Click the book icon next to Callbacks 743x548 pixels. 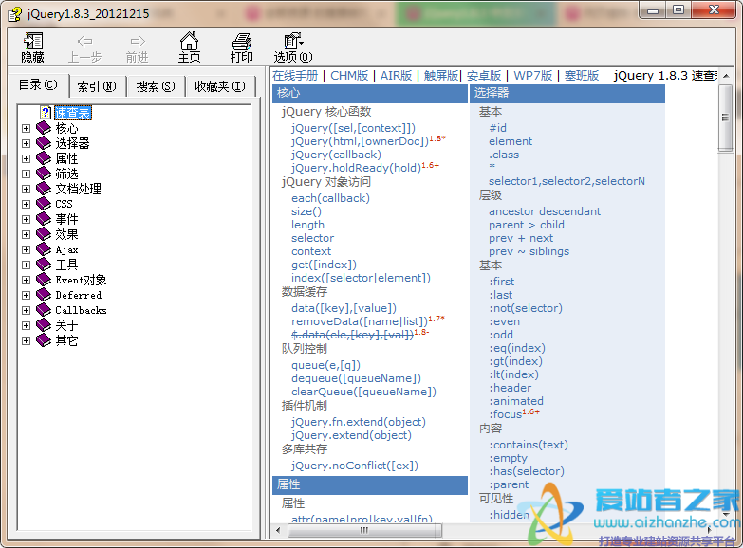pyautogui.click(x=44, y=310)
